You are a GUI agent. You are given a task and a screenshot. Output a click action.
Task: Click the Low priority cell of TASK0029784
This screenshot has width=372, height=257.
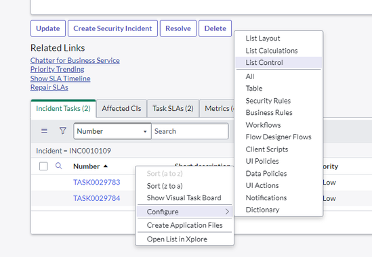329,198
